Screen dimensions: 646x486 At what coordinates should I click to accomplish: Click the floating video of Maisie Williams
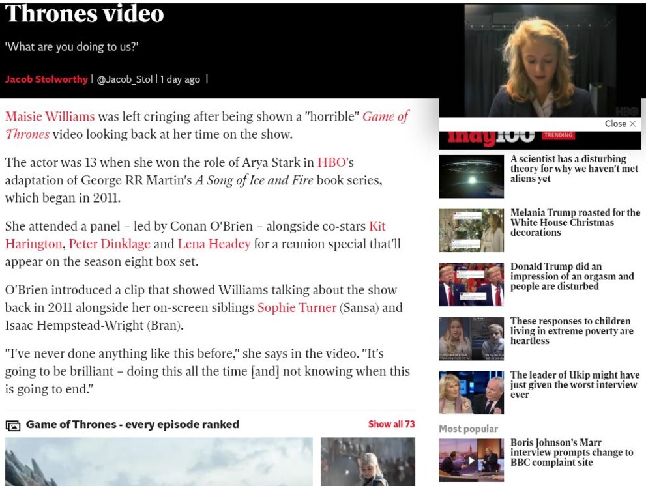pos(540,61)
